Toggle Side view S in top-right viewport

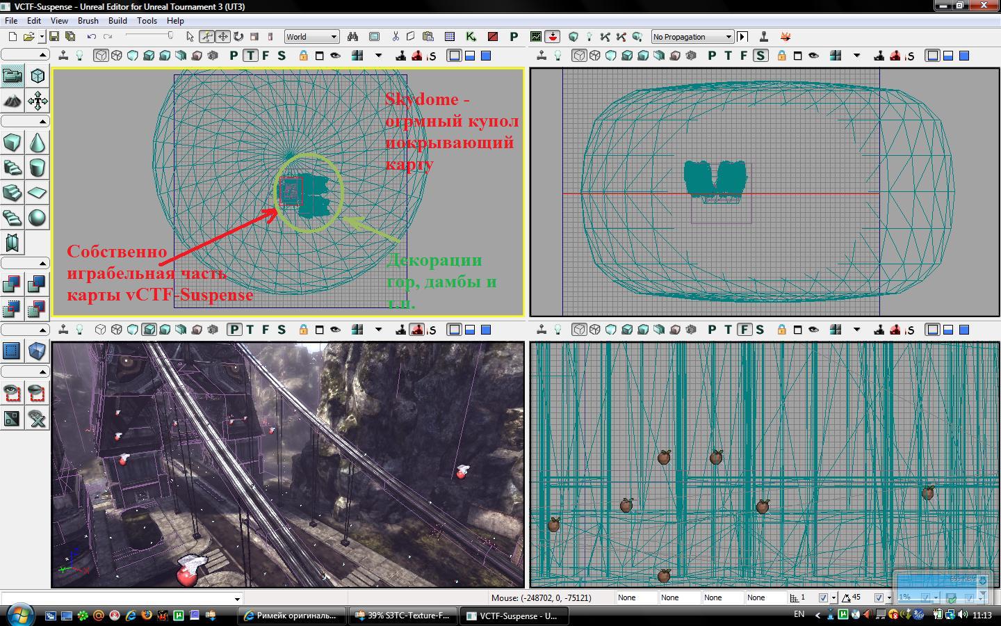pos(760,56)
